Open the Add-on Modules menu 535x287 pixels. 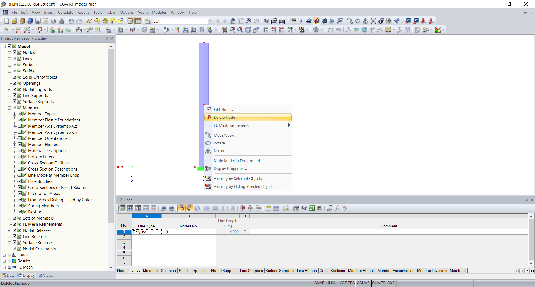click(x=152, y=12)
